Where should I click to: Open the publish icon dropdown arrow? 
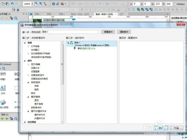pyautogui.click(x=65, y=4)
